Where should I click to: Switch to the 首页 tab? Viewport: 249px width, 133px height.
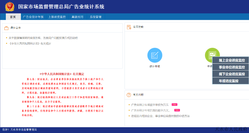pos(13,17)
